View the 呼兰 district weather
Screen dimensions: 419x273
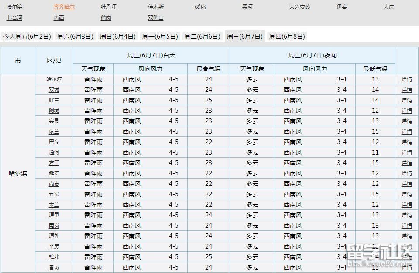[53, 100]
